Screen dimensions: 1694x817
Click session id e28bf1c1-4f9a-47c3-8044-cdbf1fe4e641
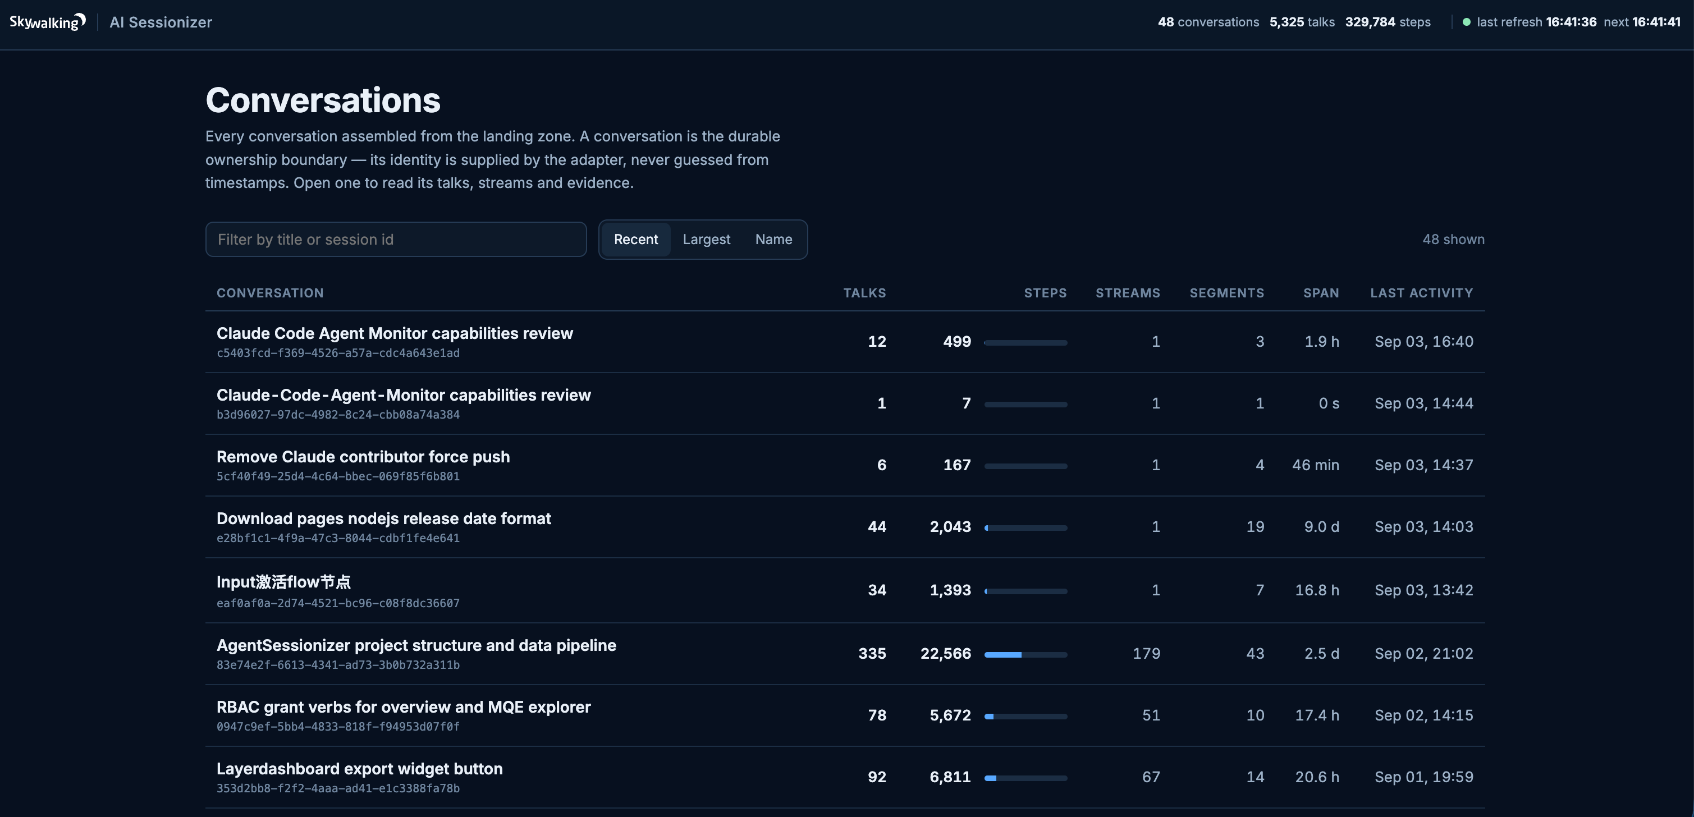click(338, 538)
